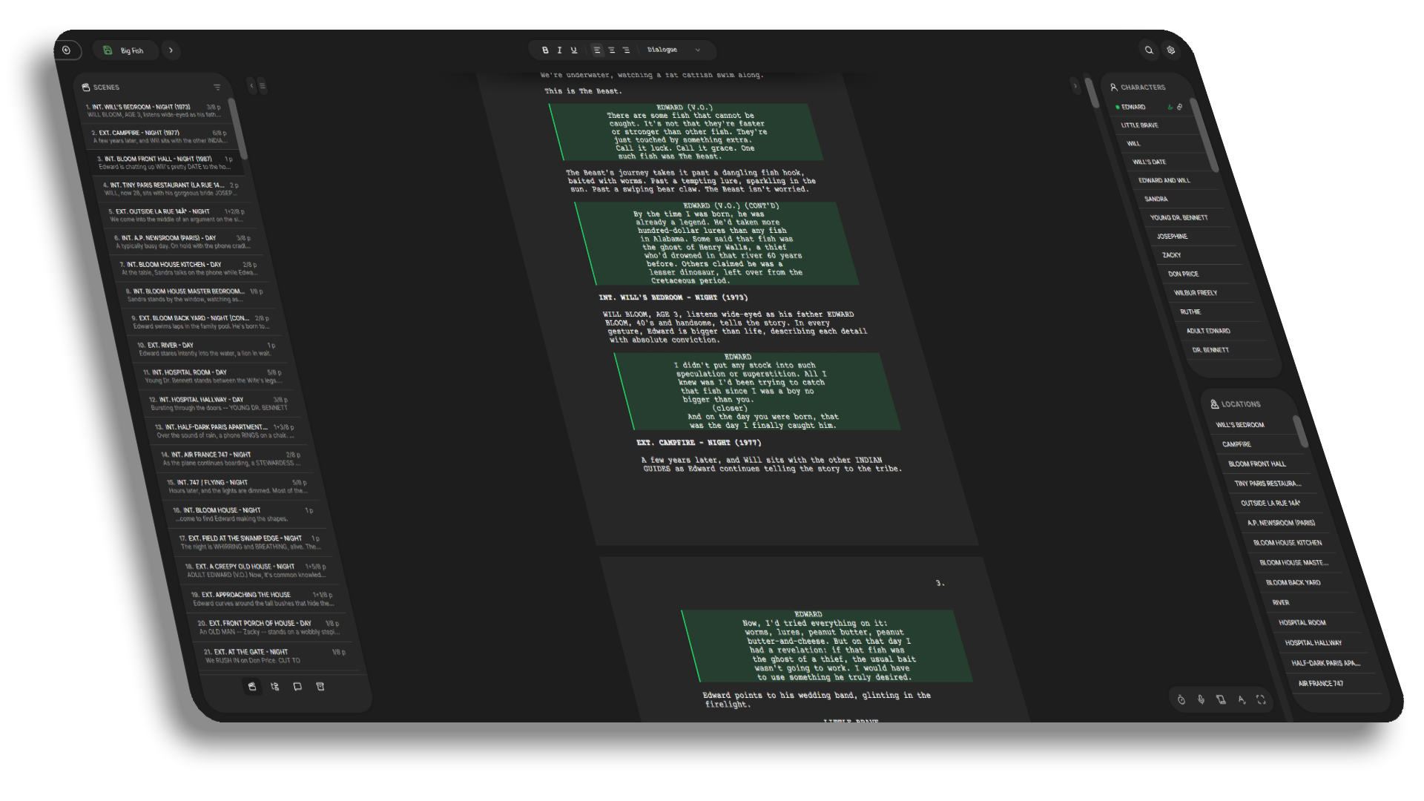This screenshot has height=801, width=1424.
Task: Click the Locations panel scrollbar
Action: coord(1301,432)
